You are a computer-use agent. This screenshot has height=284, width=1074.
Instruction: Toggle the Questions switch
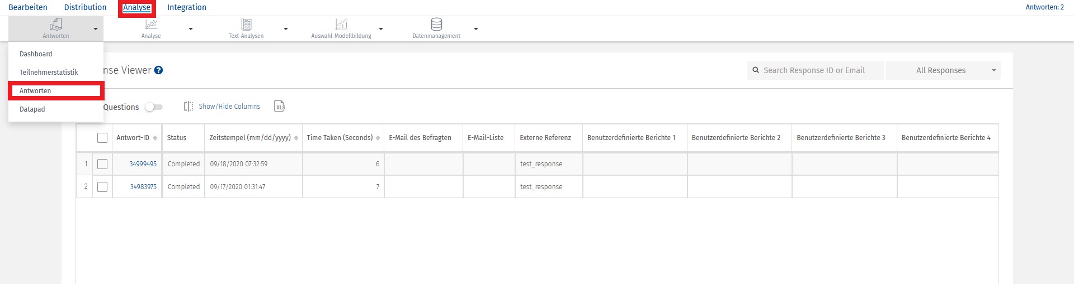[x=154, y=107]
